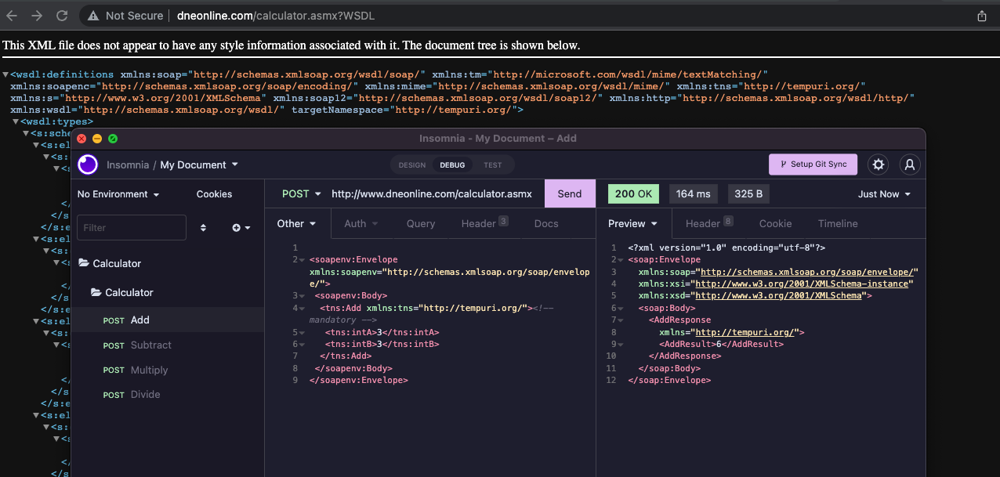Click the browser share icon
Image resolution: width=1000 pixels, height=477 pixels.
tap(982, 16)
